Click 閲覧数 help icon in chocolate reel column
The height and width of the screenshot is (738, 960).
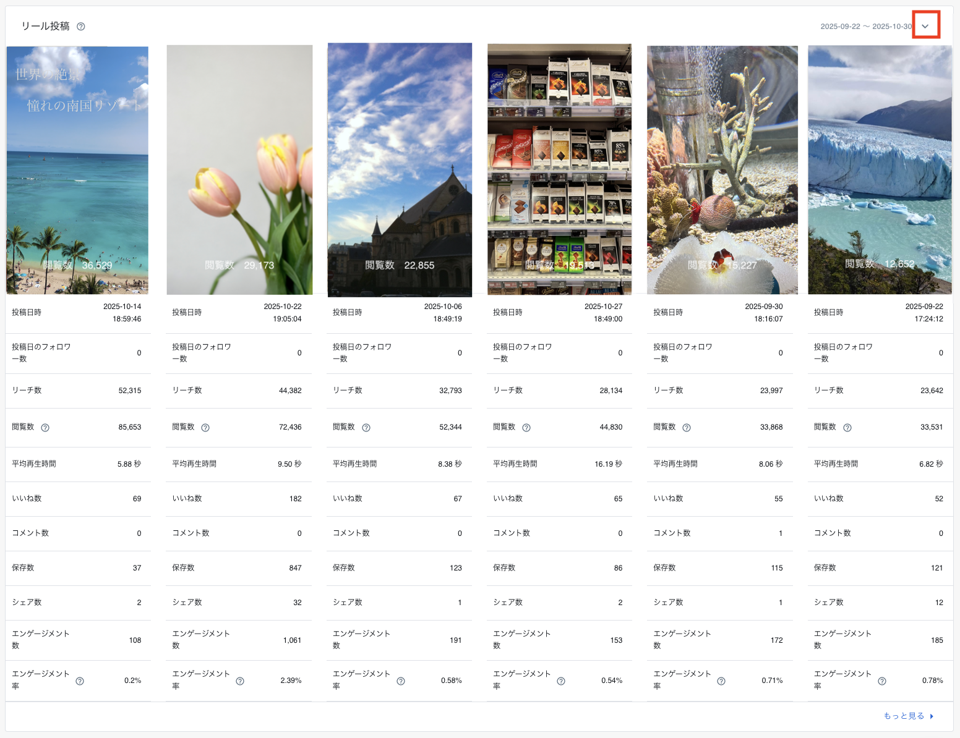(x=526, y=428)
